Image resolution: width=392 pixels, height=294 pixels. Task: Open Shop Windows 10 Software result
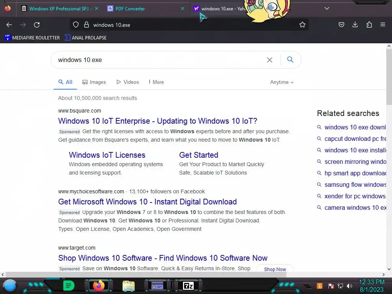click(163, 258)
